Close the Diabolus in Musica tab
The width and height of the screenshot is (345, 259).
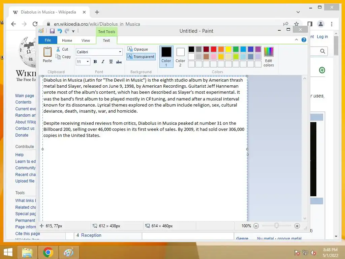coord(84,12)
